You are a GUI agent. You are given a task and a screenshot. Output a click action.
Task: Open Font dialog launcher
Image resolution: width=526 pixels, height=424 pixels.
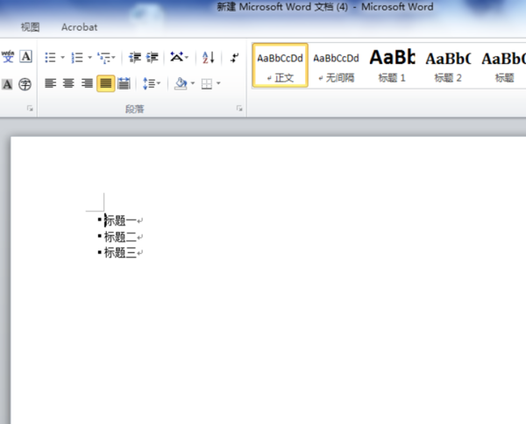click(x=30, y=108)
